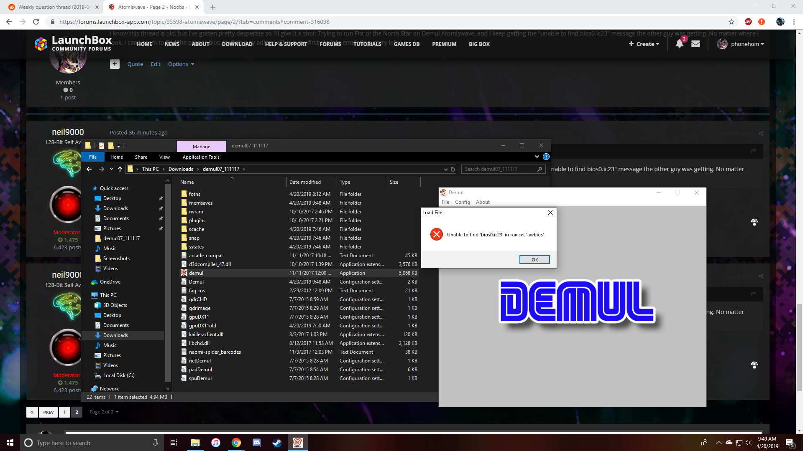The height and width of the screenshot is (451, 803).
Task: Go to forum page 1
Action: pyautogui.click(x=64, y=412)
